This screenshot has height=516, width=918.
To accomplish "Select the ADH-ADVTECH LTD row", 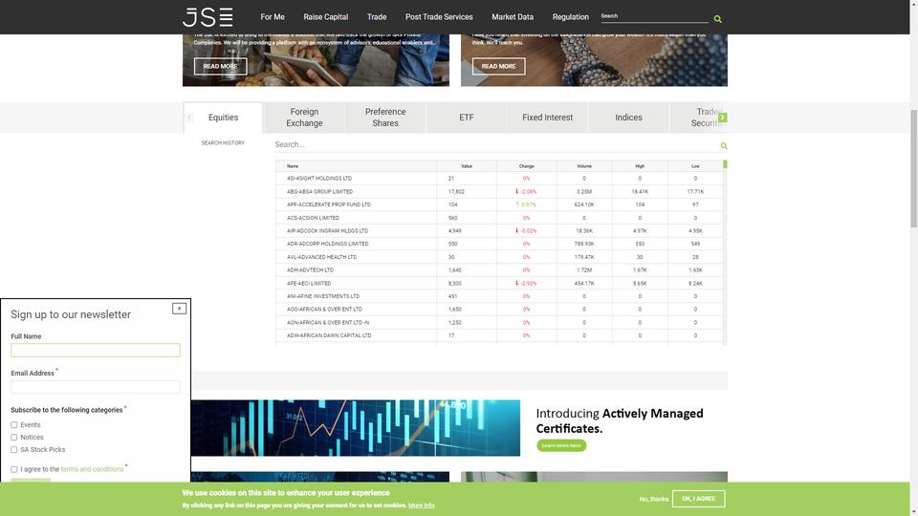I will click(499, 270).
